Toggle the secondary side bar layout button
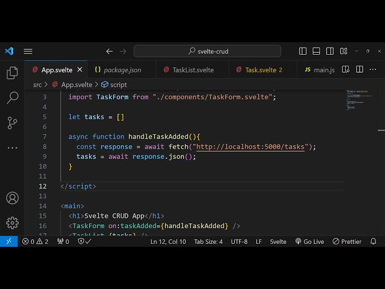This screenshot has height=289, width=385. (x=330, y=51)
